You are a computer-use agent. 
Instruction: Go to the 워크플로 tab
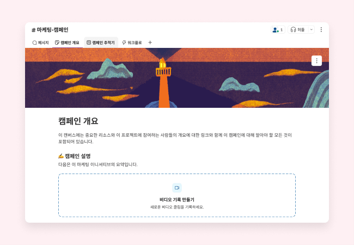coord(132,42)
